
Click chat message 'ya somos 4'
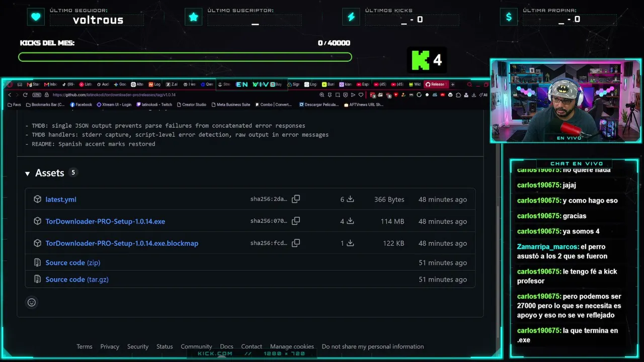pos(558,231)
